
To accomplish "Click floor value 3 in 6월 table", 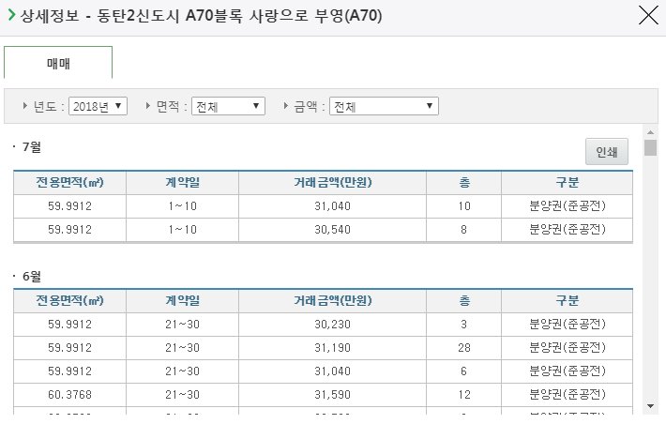I will pyautogui.click(x=463, y=325).
